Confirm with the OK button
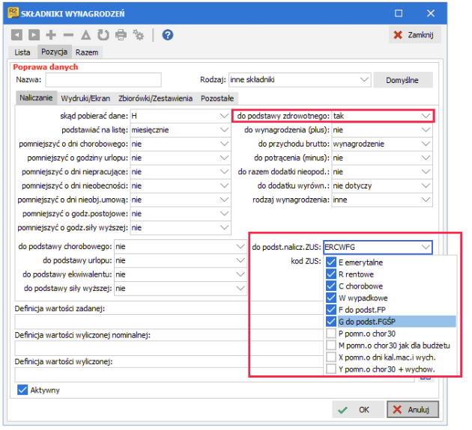 [358, 410]
